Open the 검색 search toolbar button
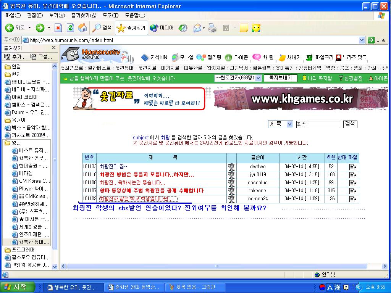 point(102,27)
